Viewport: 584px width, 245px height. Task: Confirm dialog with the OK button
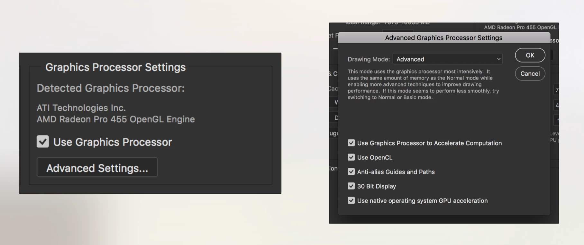(x=530, y=55)
